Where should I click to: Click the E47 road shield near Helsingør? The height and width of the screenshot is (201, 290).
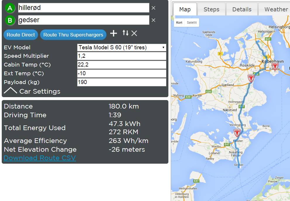(x=268, y=39)
